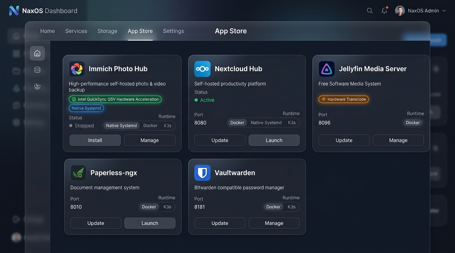Open the Storage tab

point(107,31)
